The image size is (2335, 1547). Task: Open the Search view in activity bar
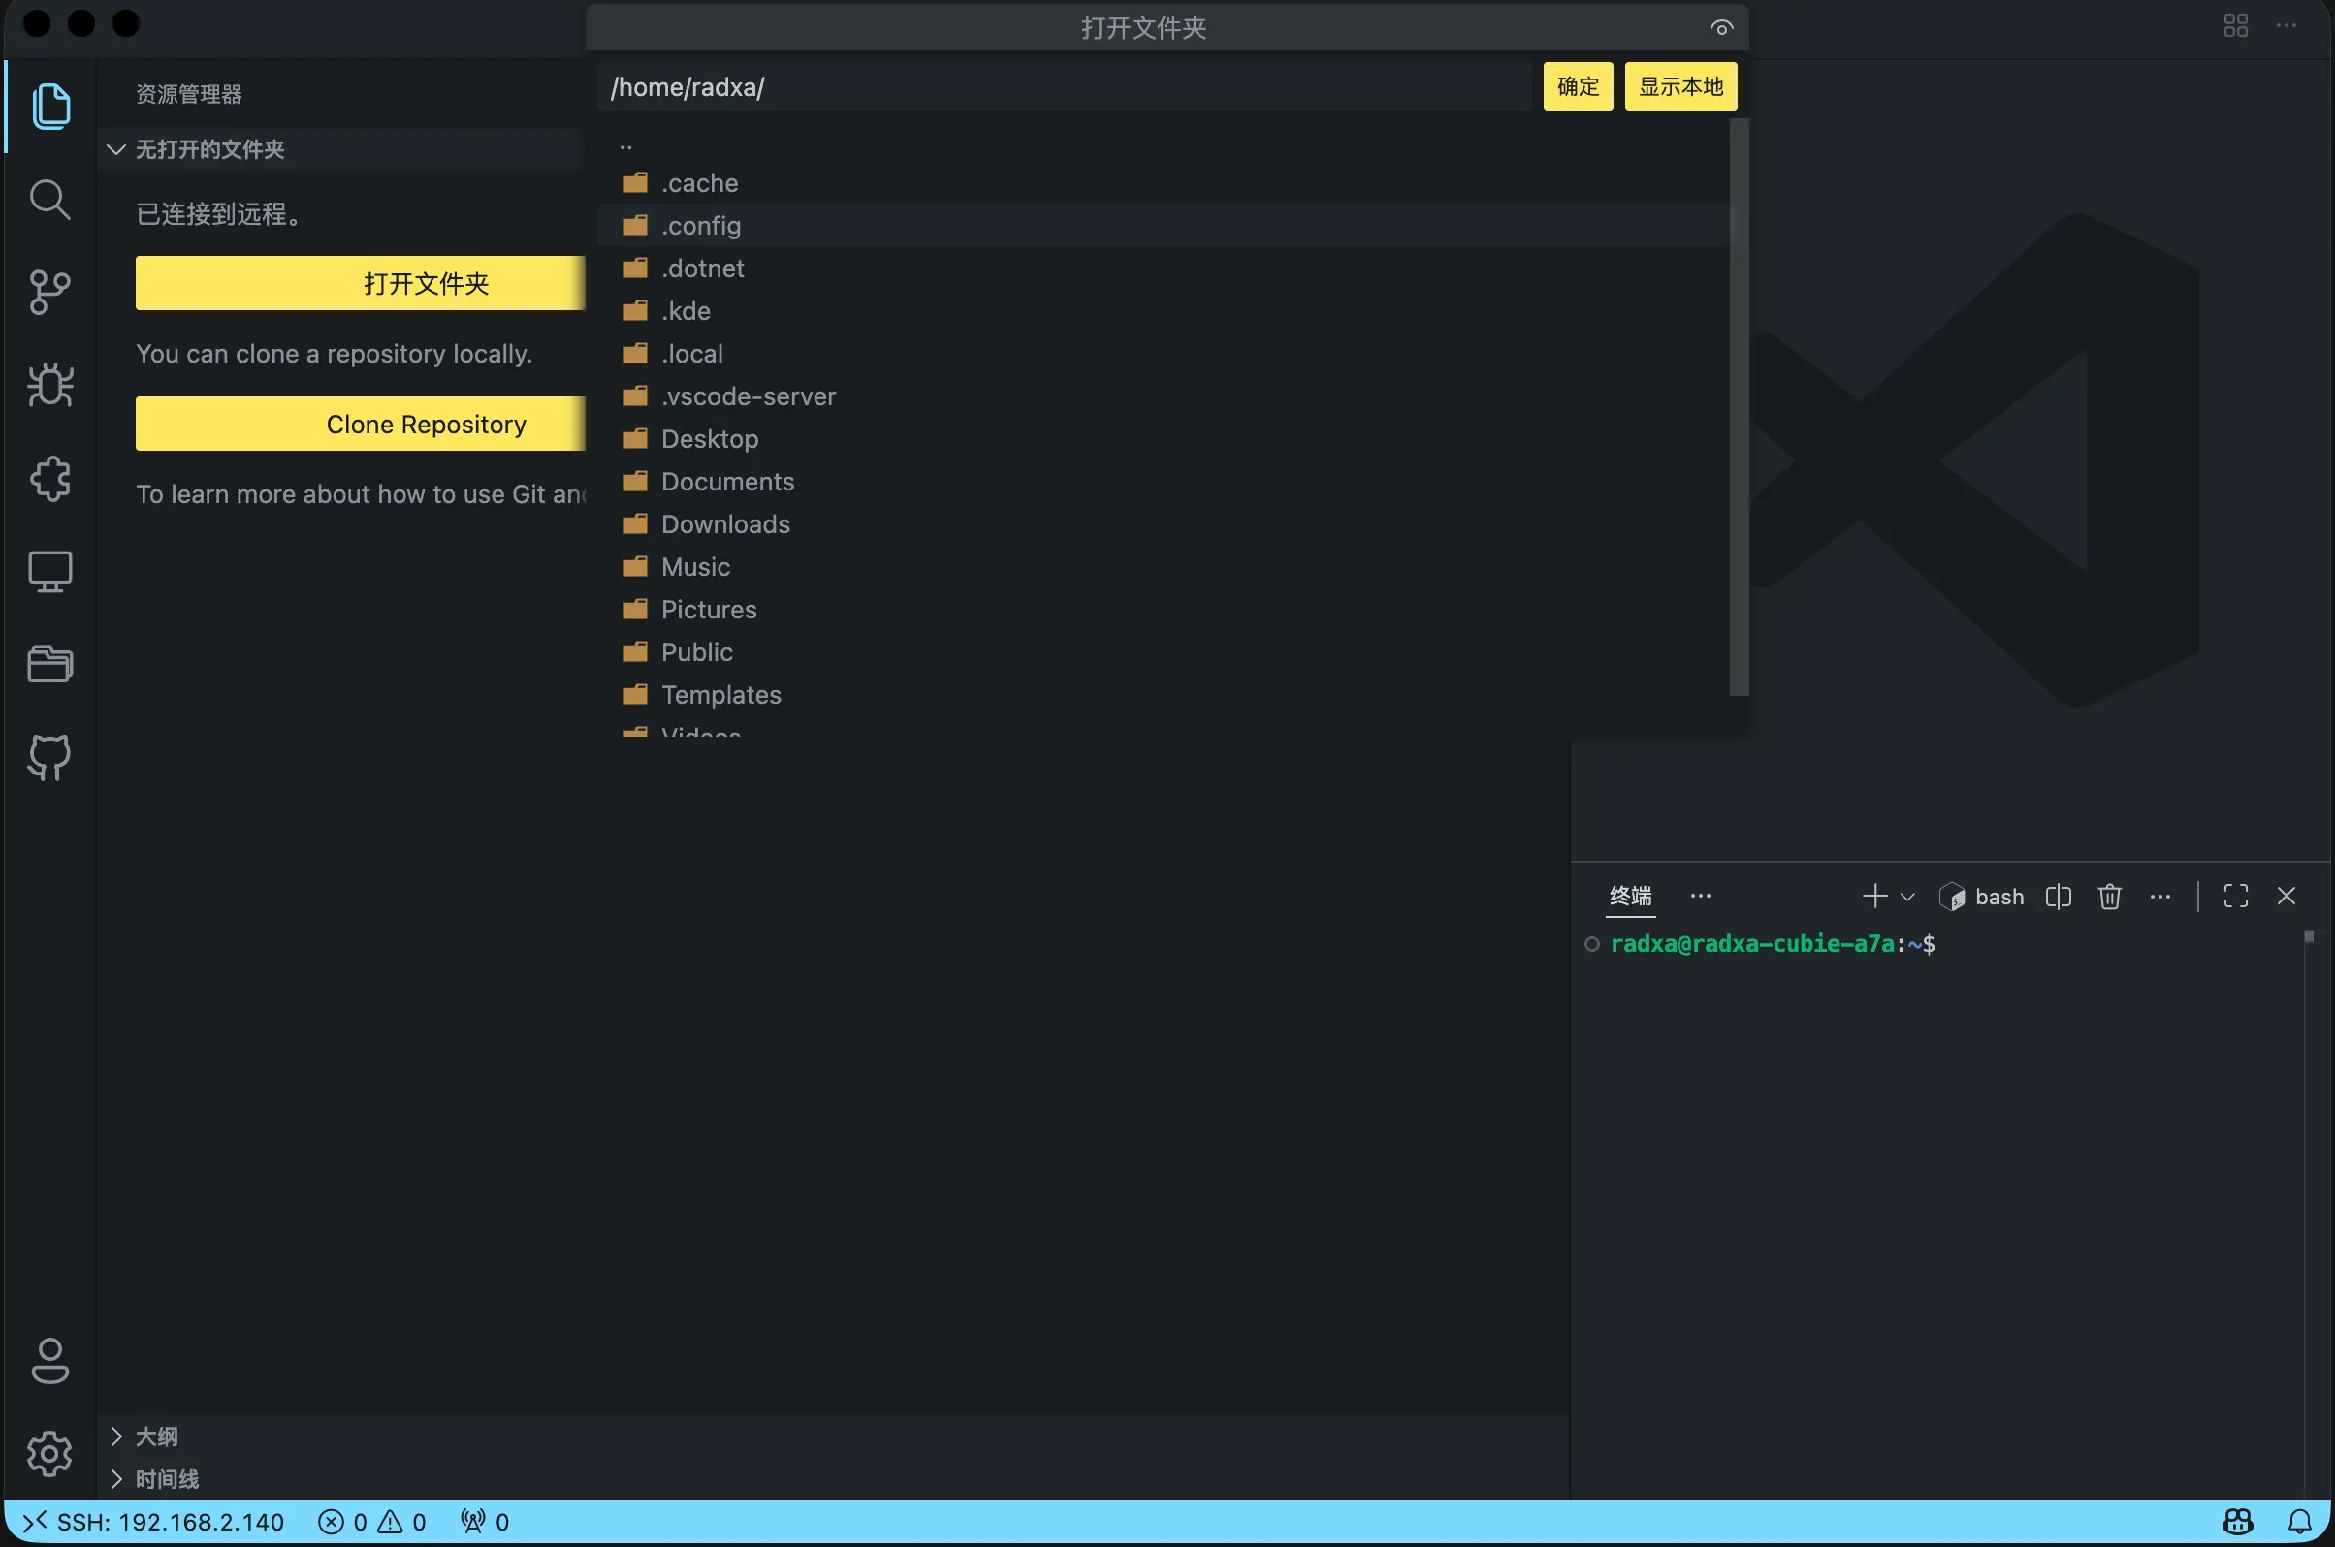(49, 201)
